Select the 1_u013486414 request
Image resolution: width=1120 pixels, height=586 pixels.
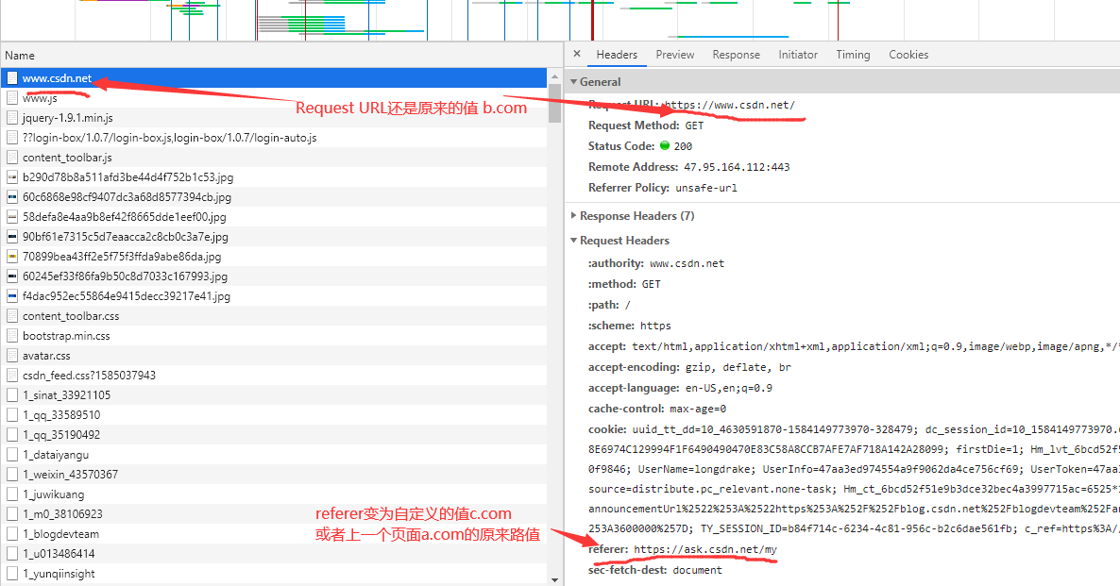(x=274, y=554)
